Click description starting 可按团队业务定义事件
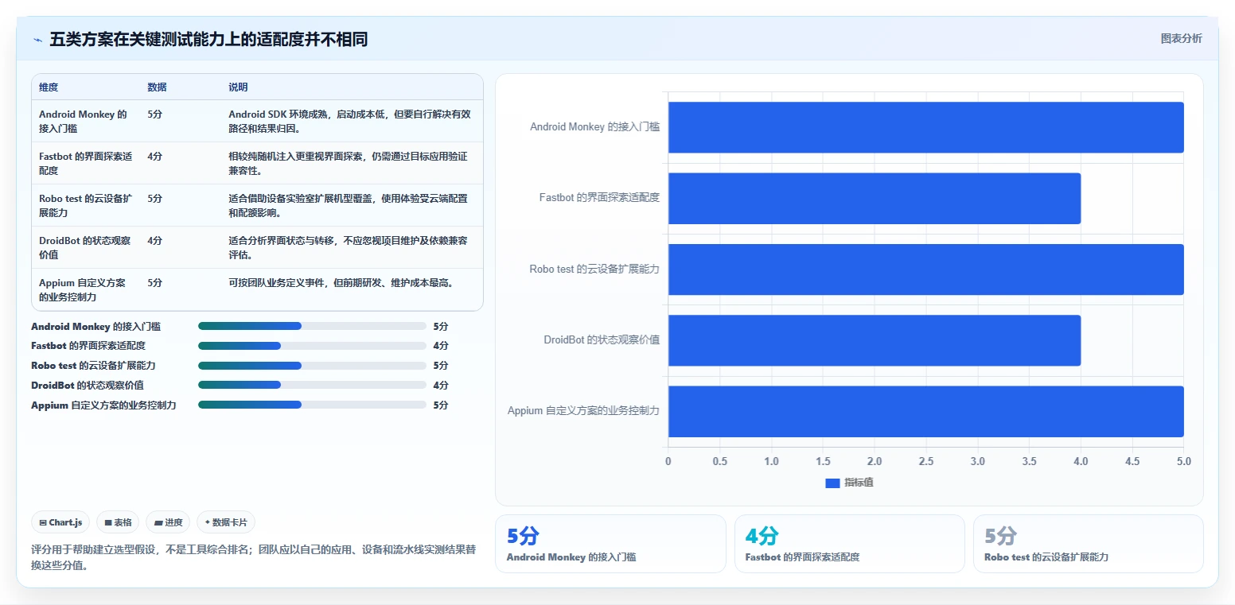This screenshot has height=605, width=1235. click(x=341, y=283)
